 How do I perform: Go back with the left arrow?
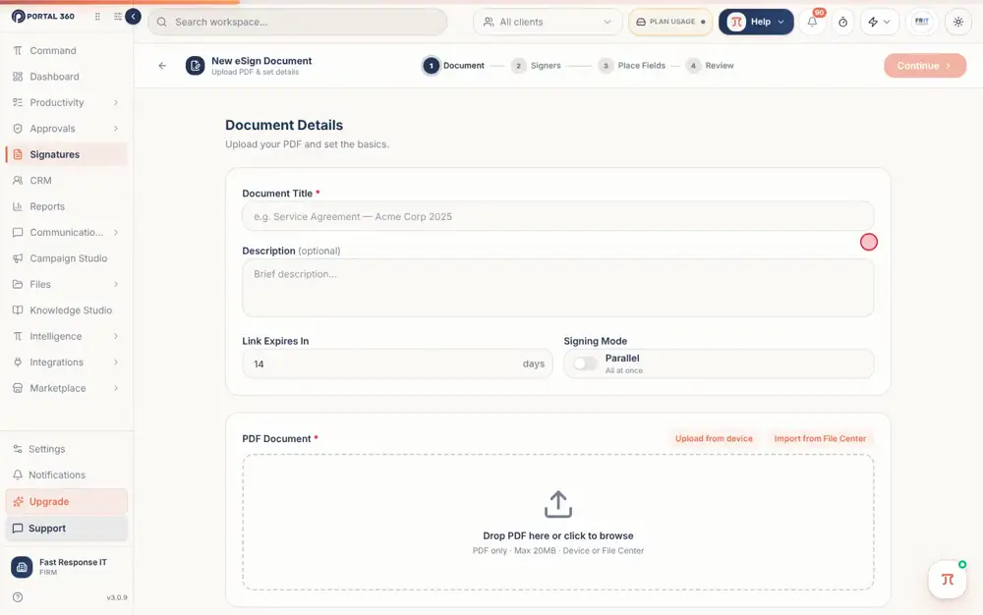pyautogui.click(x=162, y=65)
